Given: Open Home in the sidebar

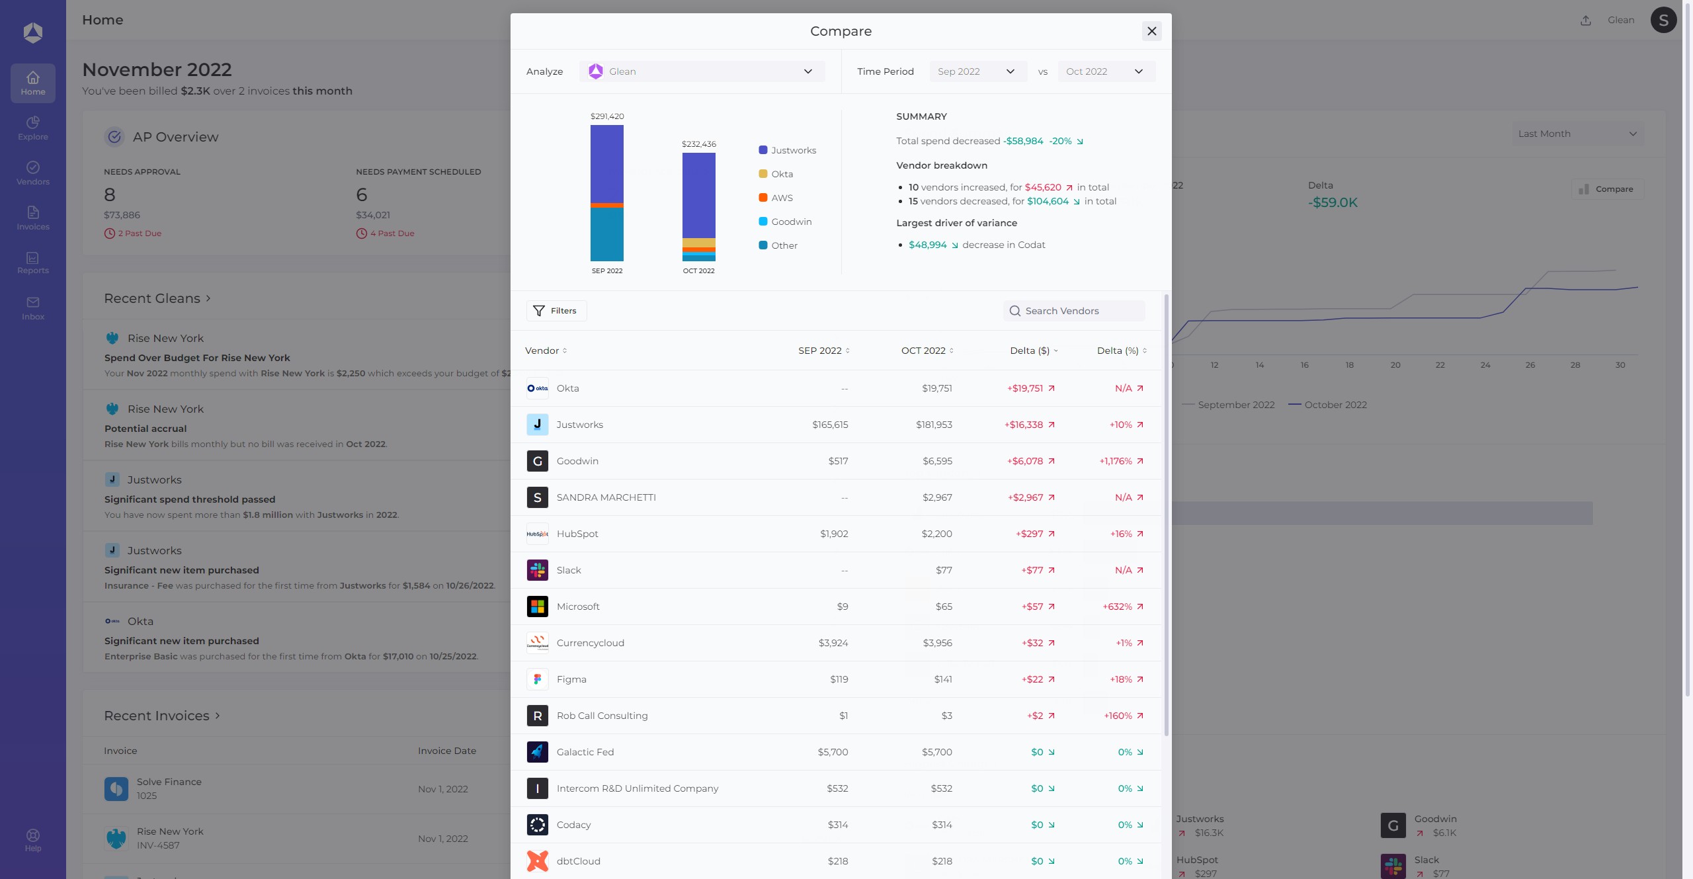Looking at the screenshot, I should [32, 83].
